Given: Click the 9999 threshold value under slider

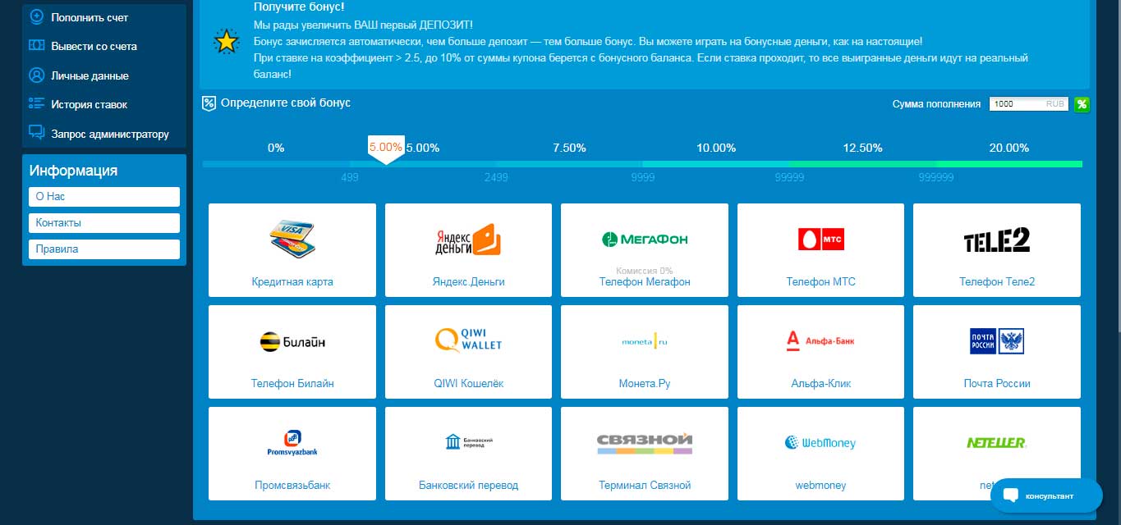Looking at the screenshot, I should pyautogui.click(x=642, y=177).
